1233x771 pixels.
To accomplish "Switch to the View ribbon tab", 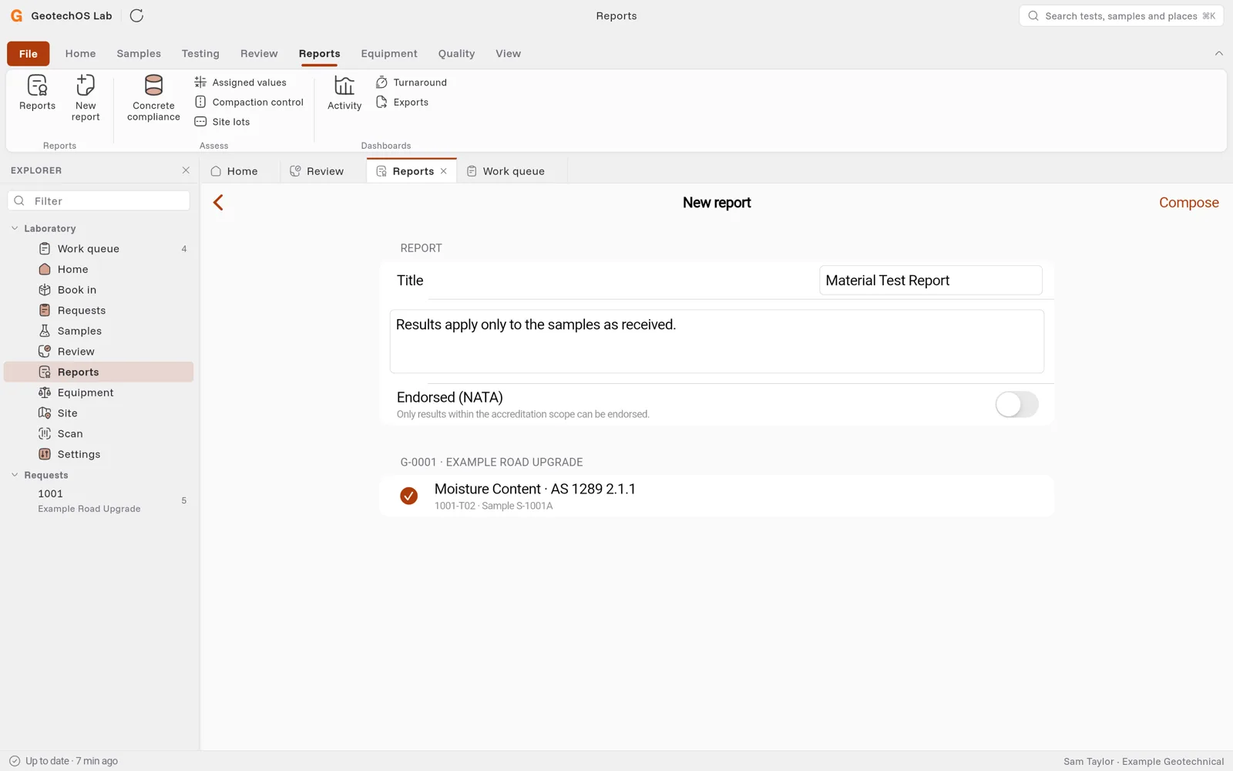I will click(508, 53).
